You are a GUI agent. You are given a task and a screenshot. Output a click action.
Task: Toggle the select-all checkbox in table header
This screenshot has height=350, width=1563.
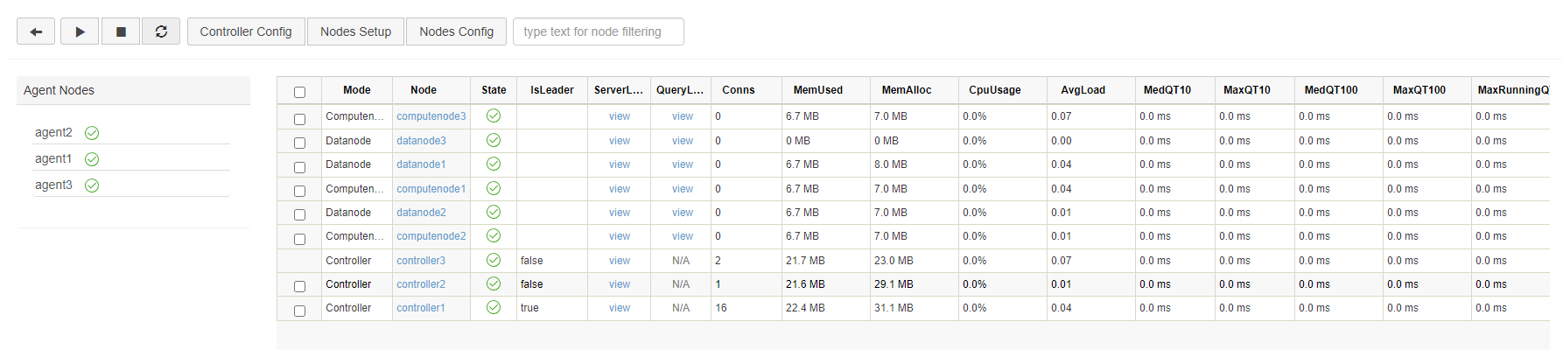point(299,92)
